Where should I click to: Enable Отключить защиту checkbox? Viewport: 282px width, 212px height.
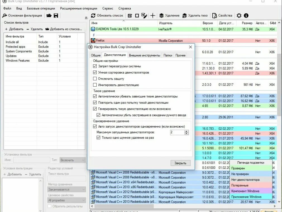[95, 79]
